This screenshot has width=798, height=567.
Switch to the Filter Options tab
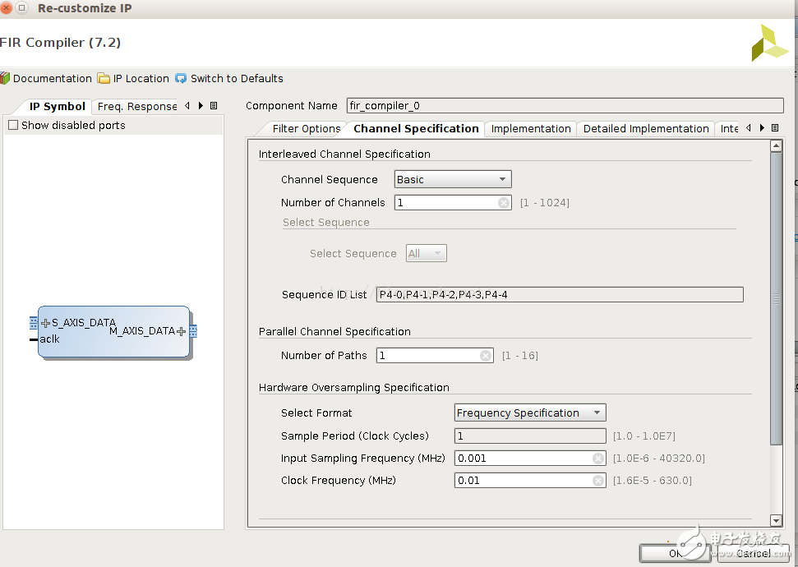point(306,129)
